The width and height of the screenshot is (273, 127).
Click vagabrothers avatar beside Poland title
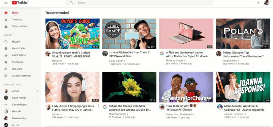[219, 53]
